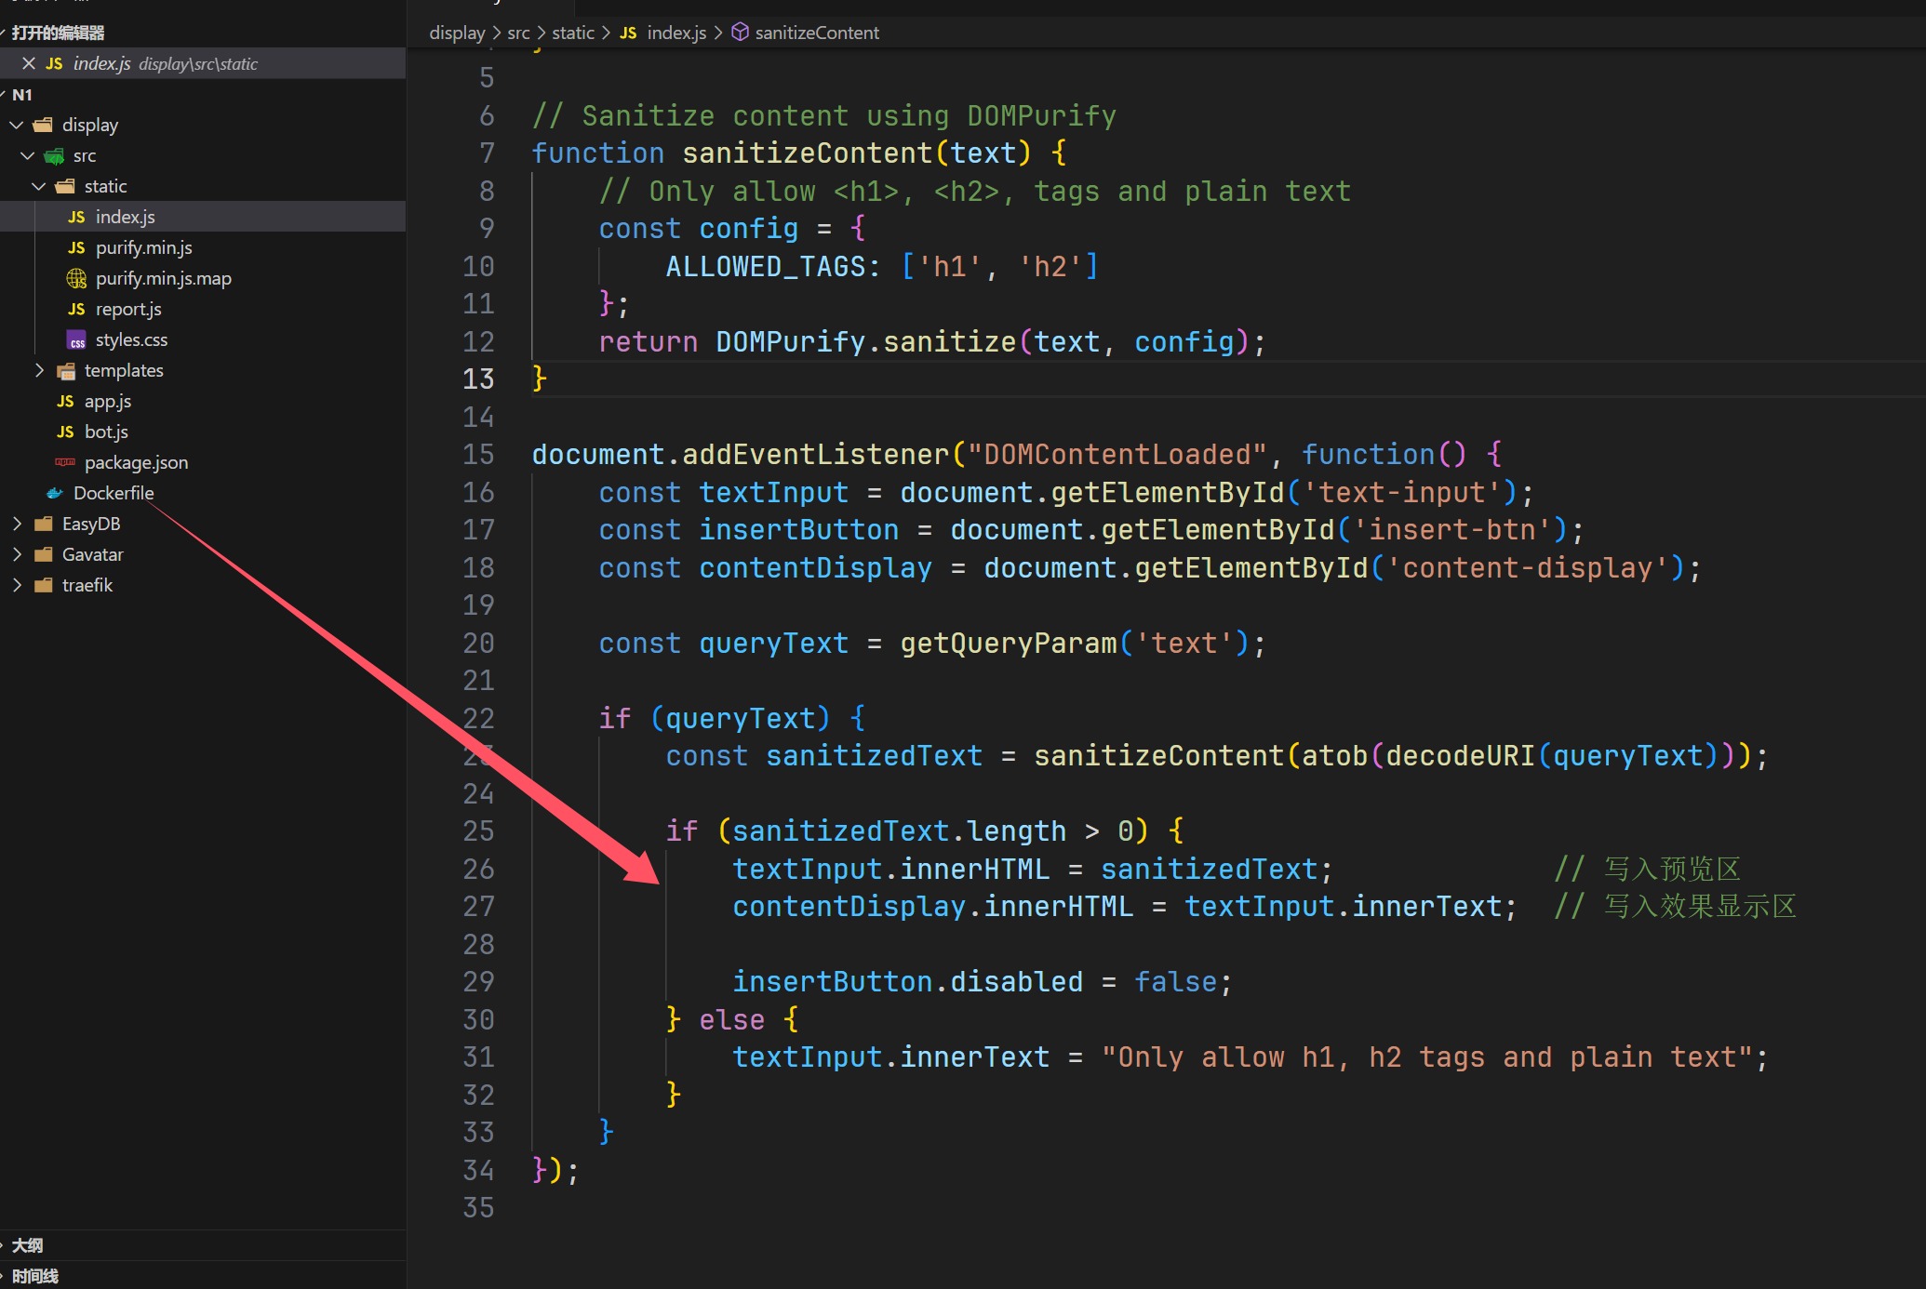Image resolution: width=1926 pixels, height=1289 pixels.
Task: Click sanitizeContent symbol icon in breadcrumb
Action: click(740, 33)
